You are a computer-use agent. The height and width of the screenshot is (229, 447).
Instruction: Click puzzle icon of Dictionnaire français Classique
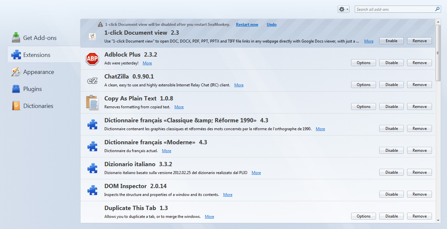[x=92, y=124]
